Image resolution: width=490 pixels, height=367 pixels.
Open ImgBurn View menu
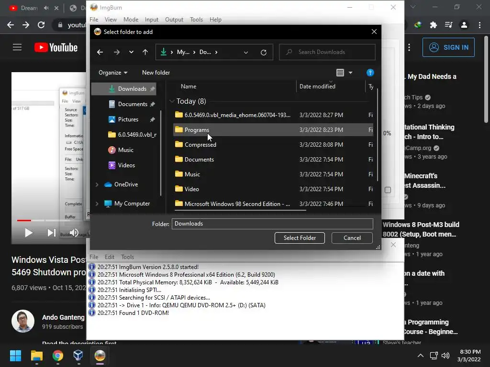111,20
